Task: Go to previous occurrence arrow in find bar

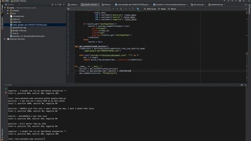Action: coord(113,9)
